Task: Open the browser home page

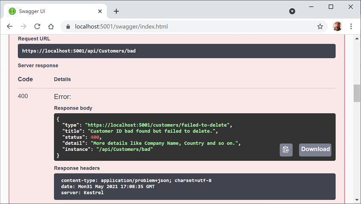Action: pos(51,26)
